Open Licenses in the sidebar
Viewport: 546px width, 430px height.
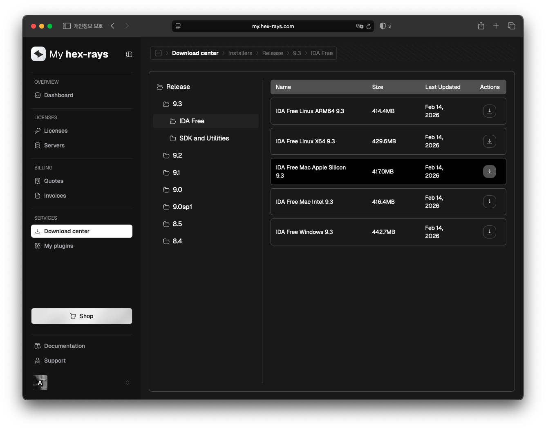pos(56,131)
